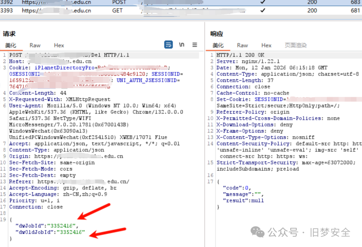
Task: Click the "code":0 response field
Action: tap(237, 188)
